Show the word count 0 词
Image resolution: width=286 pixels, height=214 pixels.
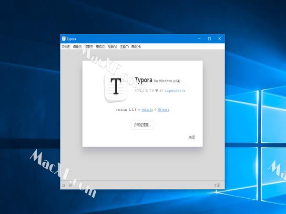(x=217, y=185)
